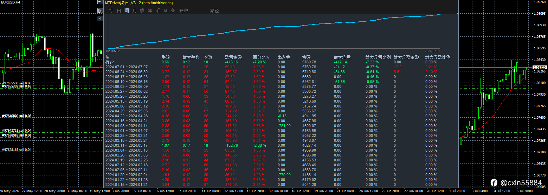The height and width of the screenshot is (195, 548).
Task: Open the 年 yearly tab
Action: point(150,11)
